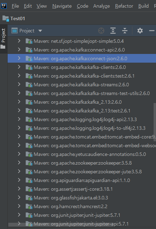Select Maven: org.apache.kafka:kafka-streams:2.6.0 row
Image resolution: width=156 pixels, height=229 pixels.
tap(82, 85)
